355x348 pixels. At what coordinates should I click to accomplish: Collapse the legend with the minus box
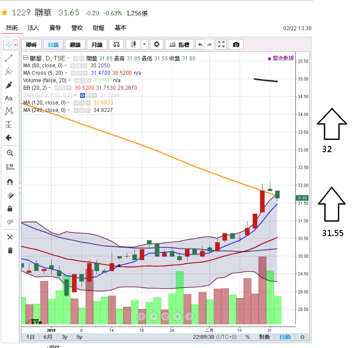(25, 58)
